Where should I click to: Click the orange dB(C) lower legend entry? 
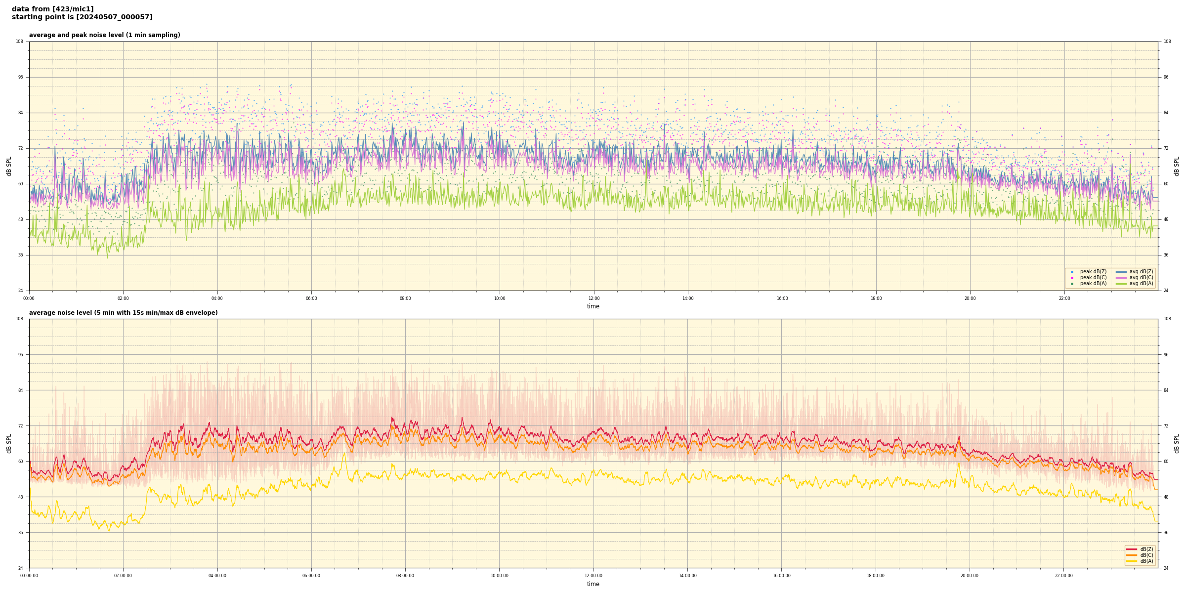[x=1132, y=555]
